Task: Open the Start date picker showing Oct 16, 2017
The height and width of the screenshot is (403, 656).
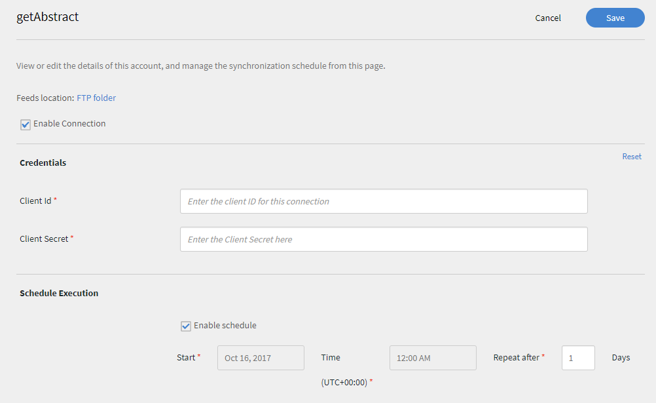Action: [261, 357]
